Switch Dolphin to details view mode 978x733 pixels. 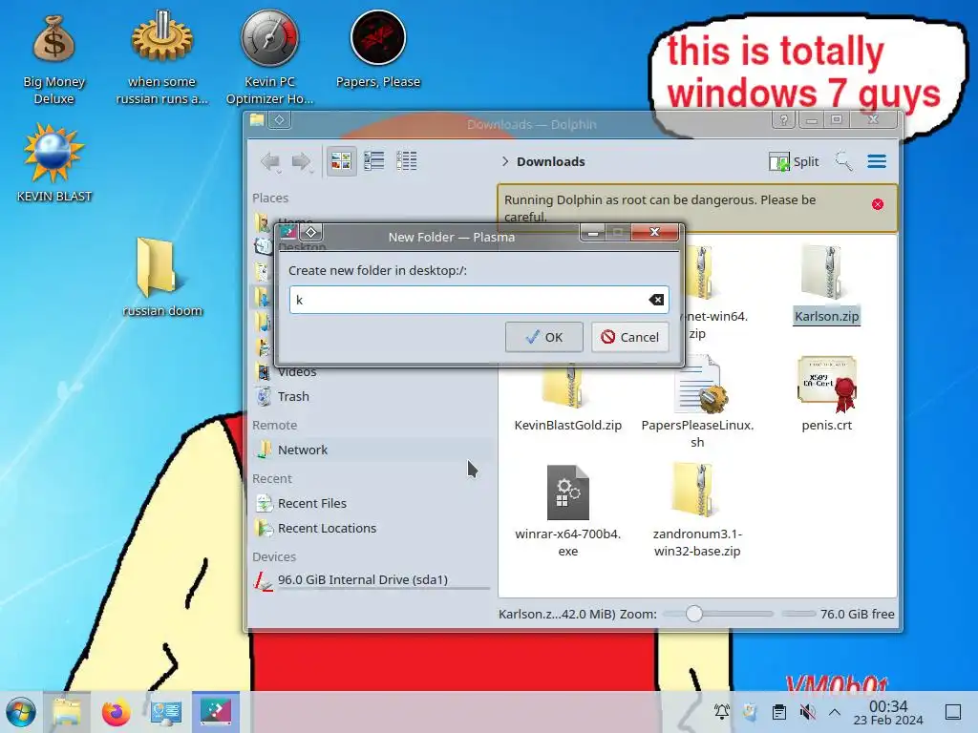406,161
